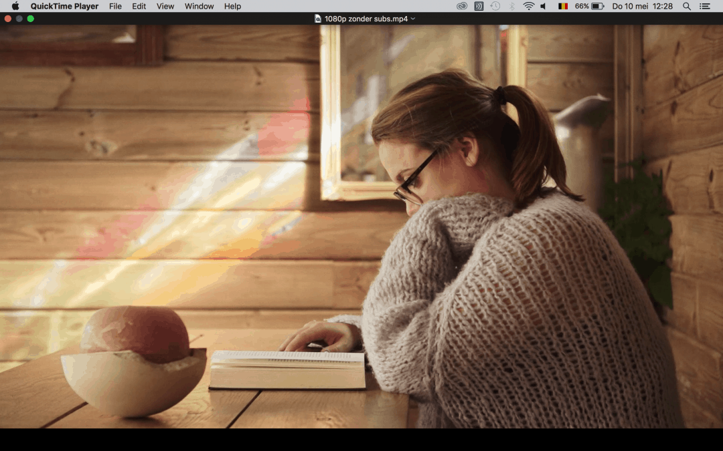Open the Window menu
723x451 pixels.
[x=199, y=6]
